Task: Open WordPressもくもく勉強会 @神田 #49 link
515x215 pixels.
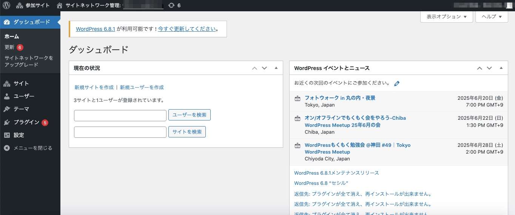Action: (x=358, y=148)
